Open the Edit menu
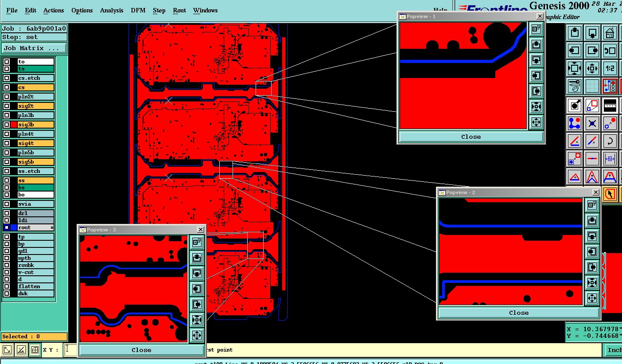The height and width of the screenshot is (364, 622). point(31,10)
